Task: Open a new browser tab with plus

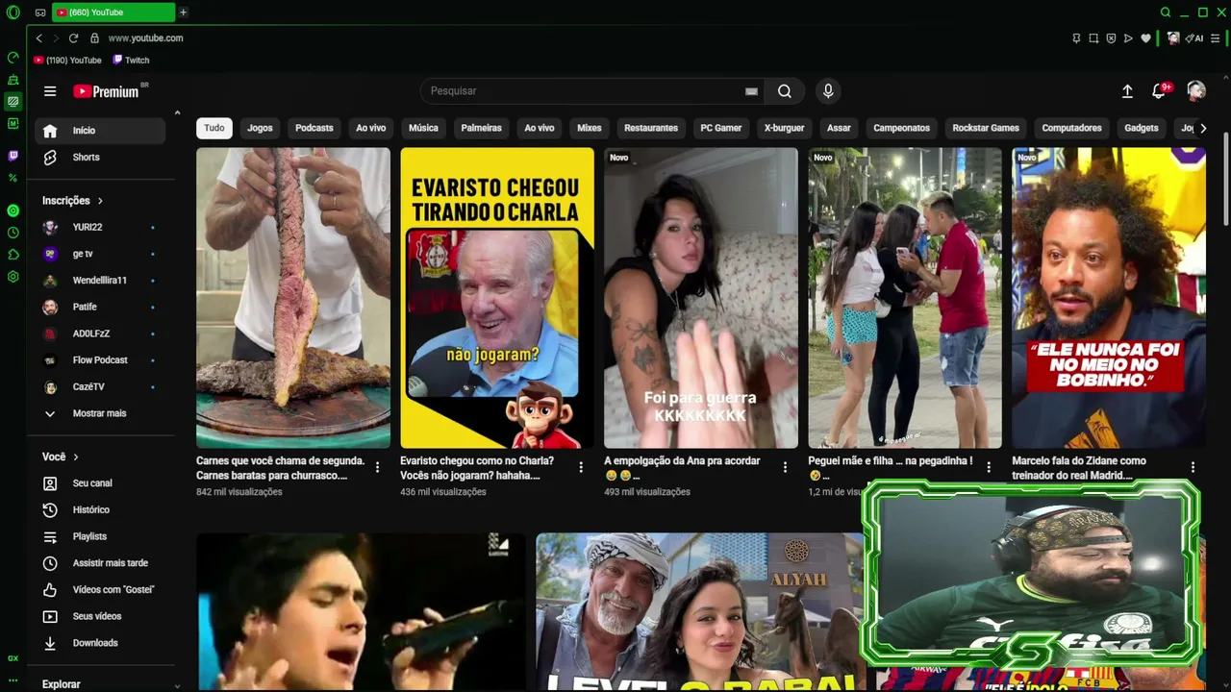Action: pyautogui.click(x=183, y=12)
